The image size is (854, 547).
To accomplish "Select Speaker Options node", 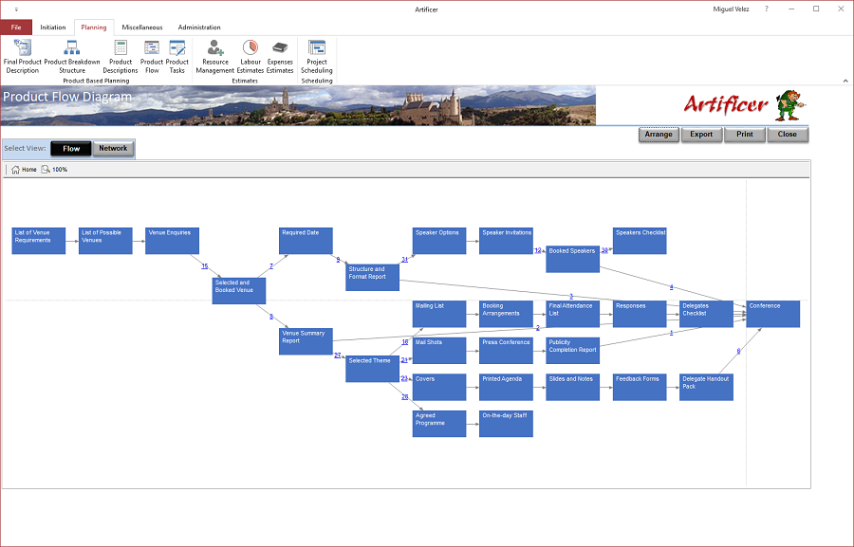I will 439,241.
